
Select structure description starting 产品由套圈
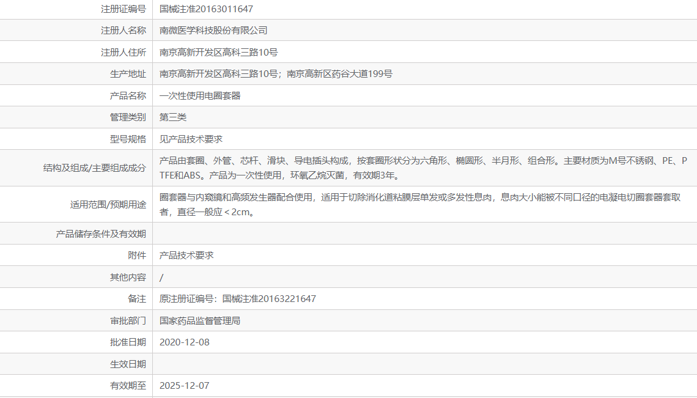click(423, 168)
